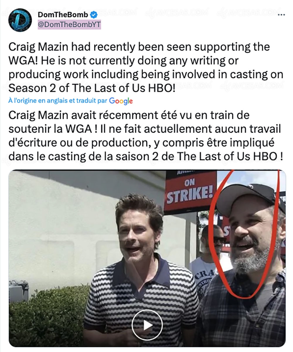Screen dimensions: 293x352
Task: Click "WGA!" in the English tweet
Action: [23, 60]
